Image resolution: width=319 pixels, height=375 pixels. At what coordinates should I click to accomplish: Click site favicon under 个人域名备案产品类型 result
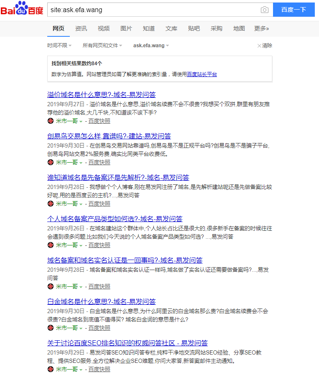[x=51, y=245]
